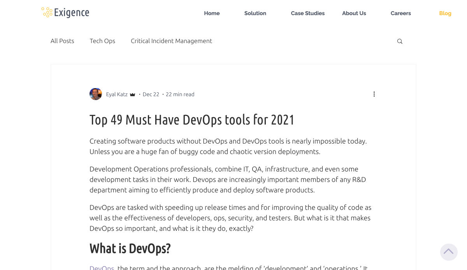The height and width of the screenshot is (270, 467).
Task: Open the blog search icon
Action: tap(400, 42)
